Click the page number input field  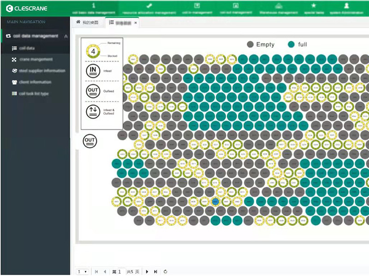121,271
